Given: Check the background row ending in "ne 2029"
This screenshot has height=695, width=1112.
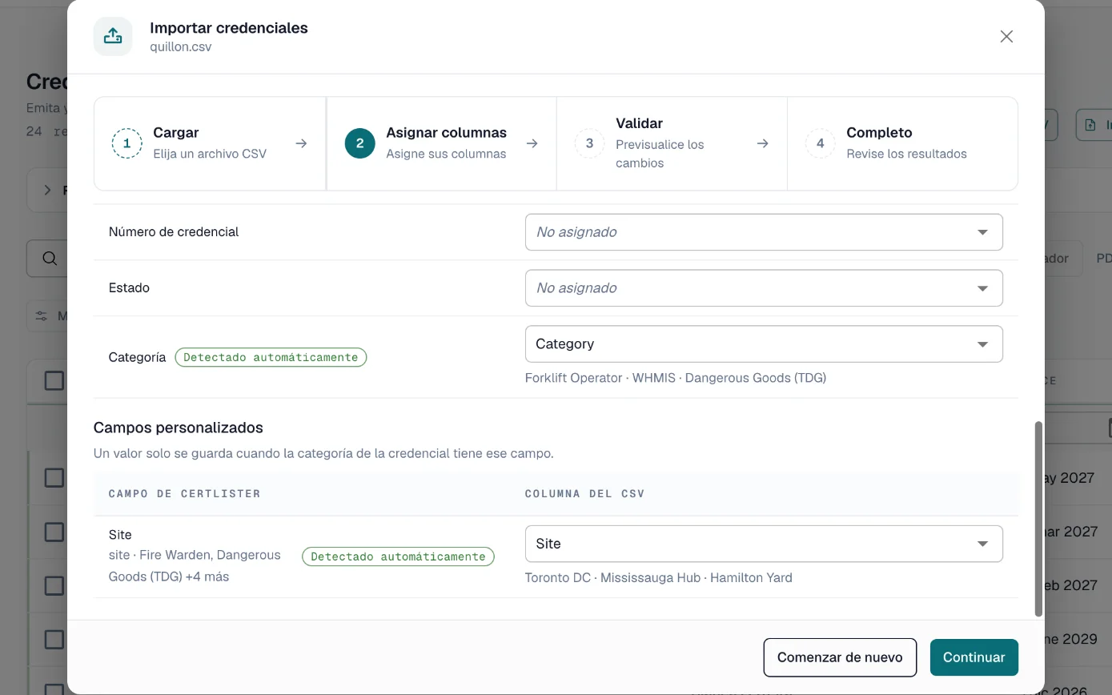Looking at the screenshot, I should (54, 639).
